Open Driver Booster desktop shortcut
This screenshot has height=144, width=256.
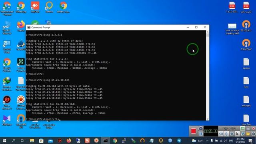coord(7,102)
